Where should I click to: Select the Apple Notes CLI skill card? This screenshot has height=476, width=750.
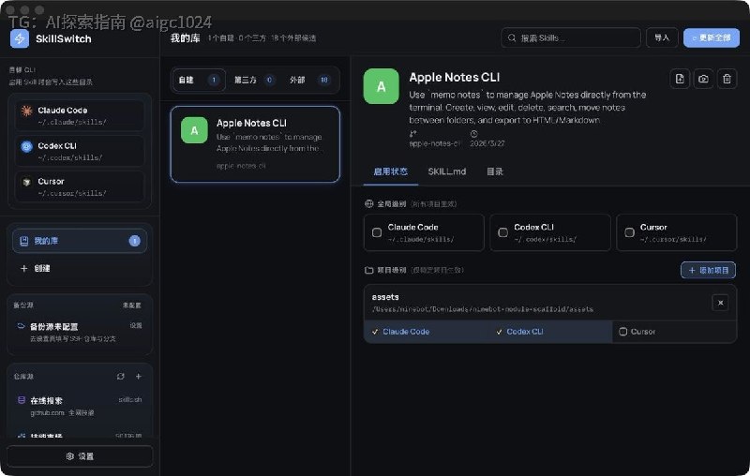point(255,144)
